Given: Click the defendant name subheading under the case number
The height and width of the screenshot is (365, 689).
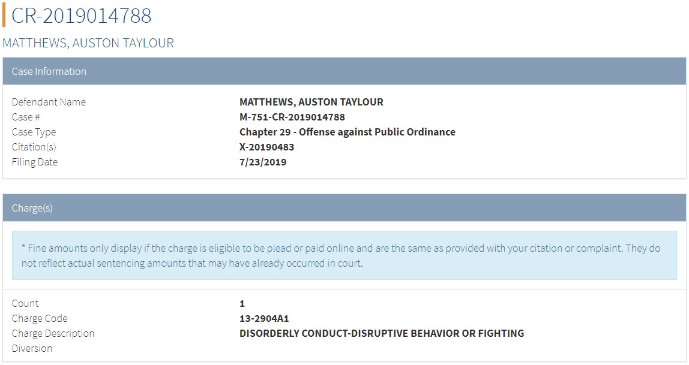Looking at the screenshot, I should pos(88,43).
